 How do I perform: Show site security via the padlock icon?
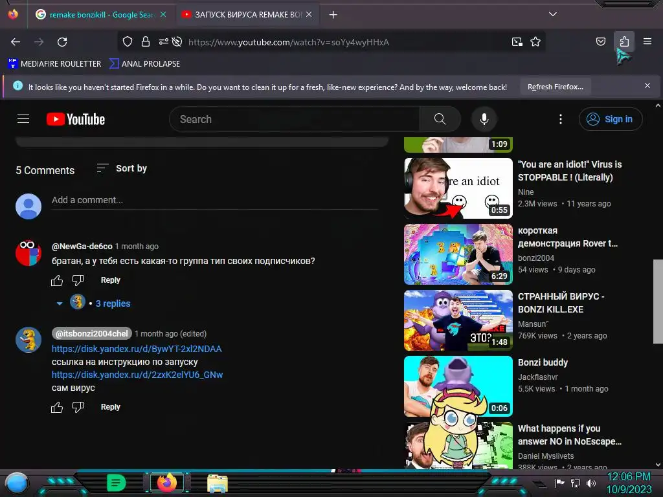146,42
